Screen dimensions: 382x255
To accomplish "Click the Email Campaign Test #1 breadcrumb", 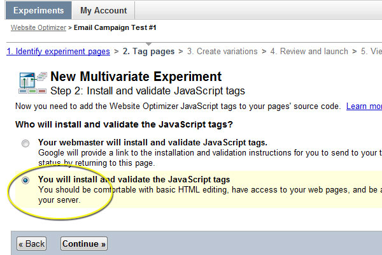I will [x=115, y=28].
